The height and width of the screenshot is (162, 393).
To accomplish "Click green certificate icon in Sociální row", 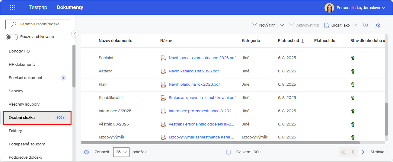I will pyautogui.click(x=353, y=58).
